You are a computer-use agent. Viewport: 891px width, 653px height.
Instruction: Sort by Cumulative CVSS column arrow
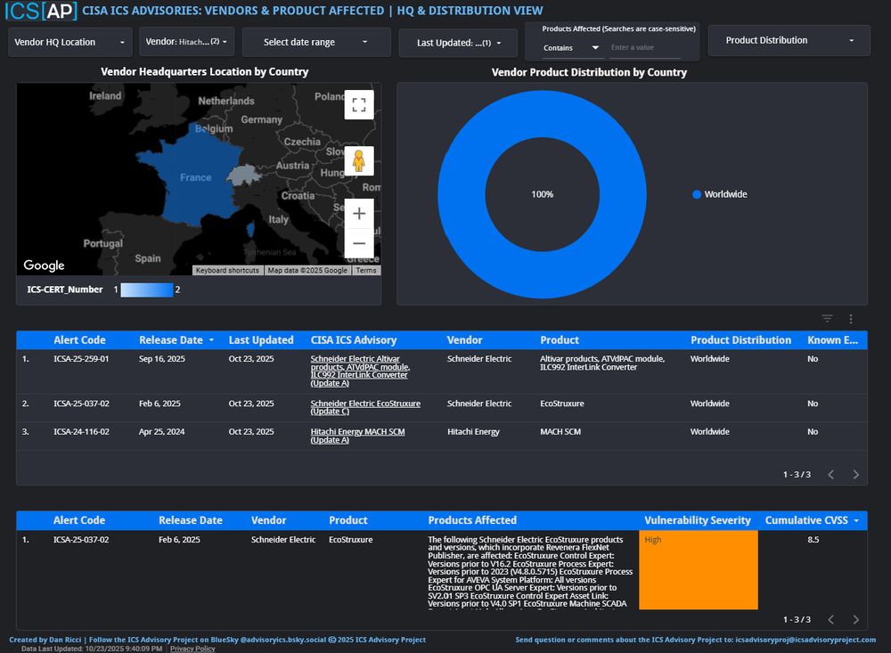[x=856, y=520]
